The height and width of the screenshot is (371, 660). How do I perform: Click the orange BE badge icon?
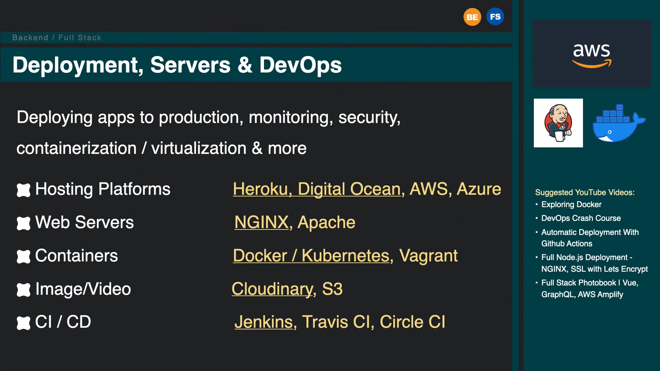point(472,17)
